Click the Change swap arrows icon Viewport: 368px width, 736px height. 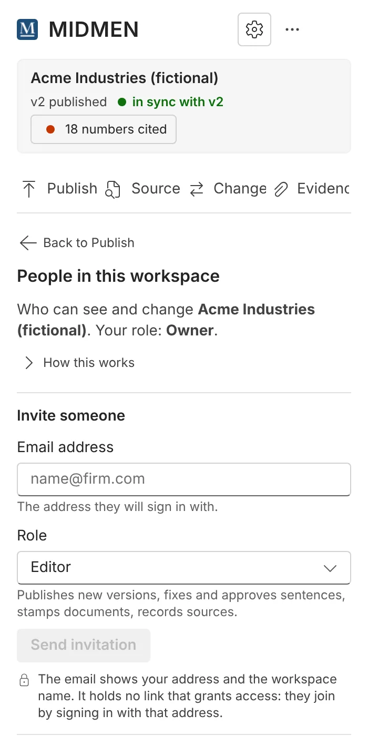coord(197,189)
